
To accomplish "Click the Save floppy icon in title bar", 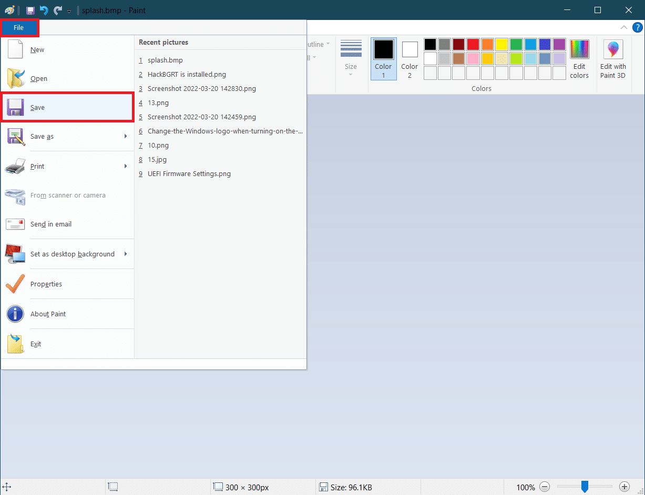I will pyautogui.click(x=30, y=11).
